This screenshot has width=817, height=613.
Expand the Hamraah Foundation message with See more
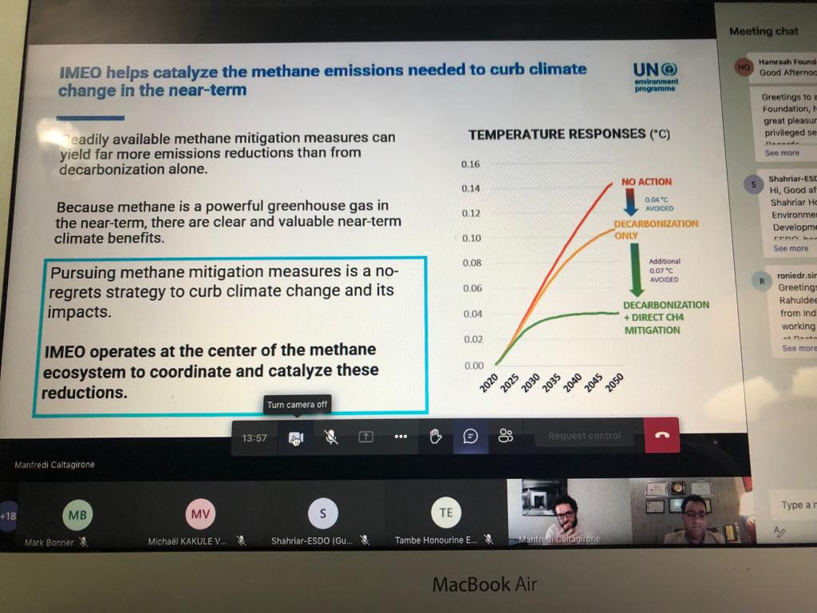coord(782,152)
